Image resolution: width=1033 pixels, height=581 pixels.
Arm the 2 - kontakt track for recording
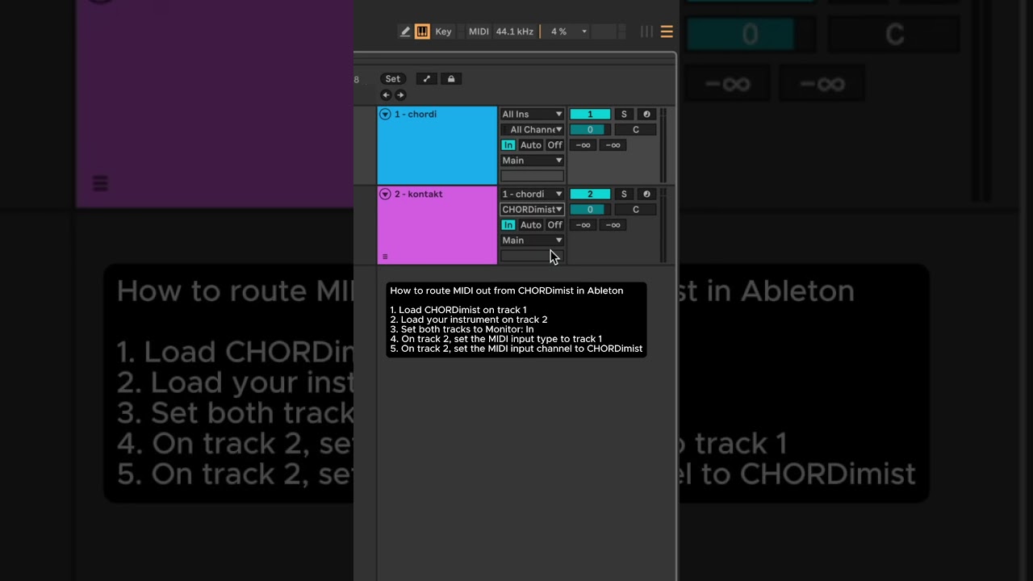click(646, 194)
